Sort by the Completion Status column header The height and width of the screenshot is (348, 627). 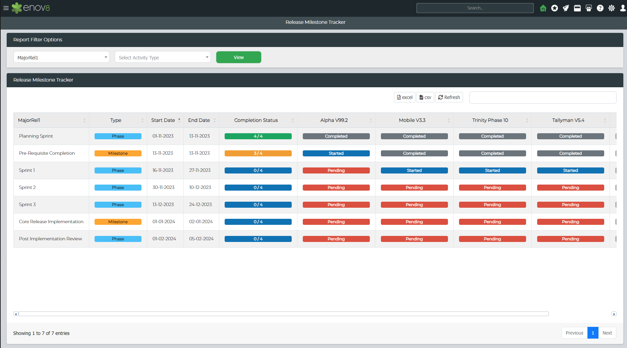[258, 120]
